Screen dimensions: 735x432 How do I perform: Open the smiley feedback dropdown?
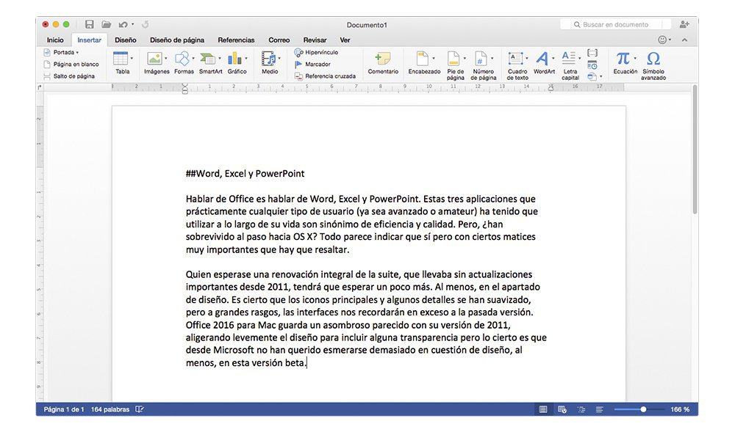coord(664,40)
